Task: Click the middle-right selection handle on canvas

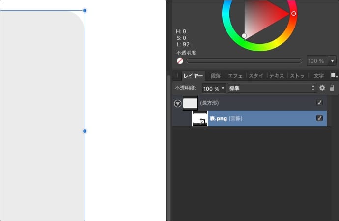Action: (85, 131)
